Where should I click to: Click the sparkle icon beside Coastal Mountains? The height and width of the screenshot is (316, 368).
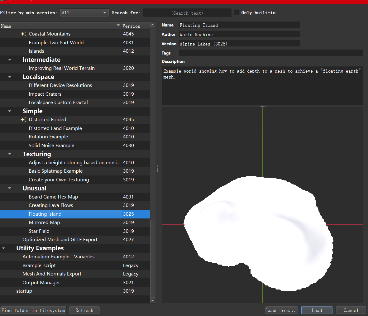pyautogui.click(x=23, y=34)
